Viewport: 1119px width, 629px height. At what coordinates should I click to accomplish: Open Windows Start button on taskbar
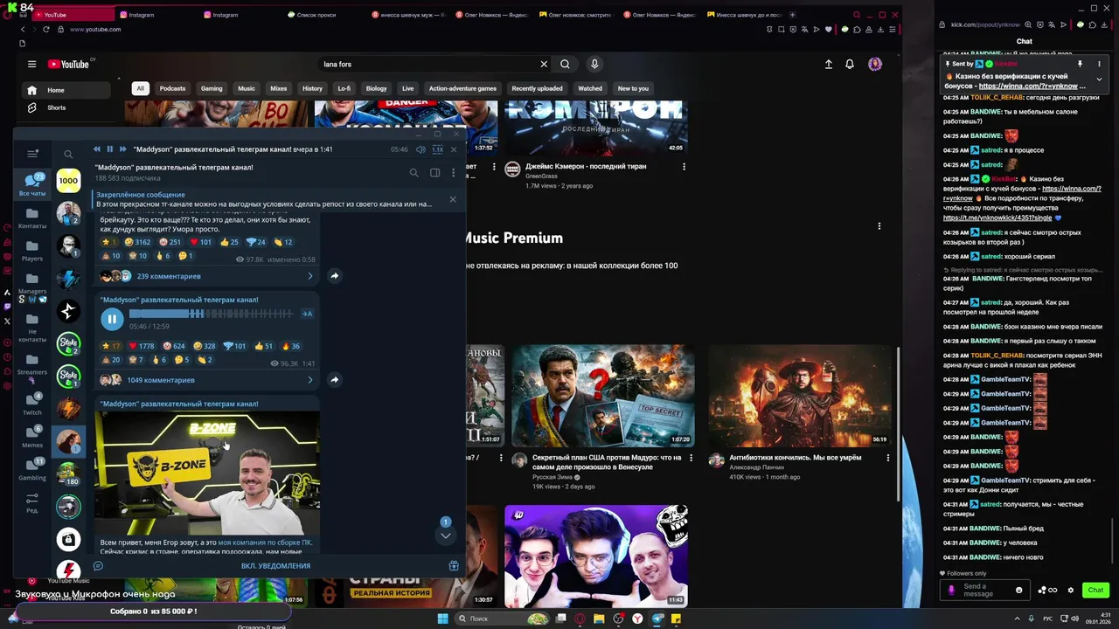pos(441,619)
